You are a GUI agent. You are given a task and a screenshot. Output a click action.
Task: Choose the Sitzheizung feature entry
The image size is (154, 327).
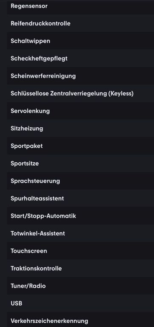click(x=80, y=129)
